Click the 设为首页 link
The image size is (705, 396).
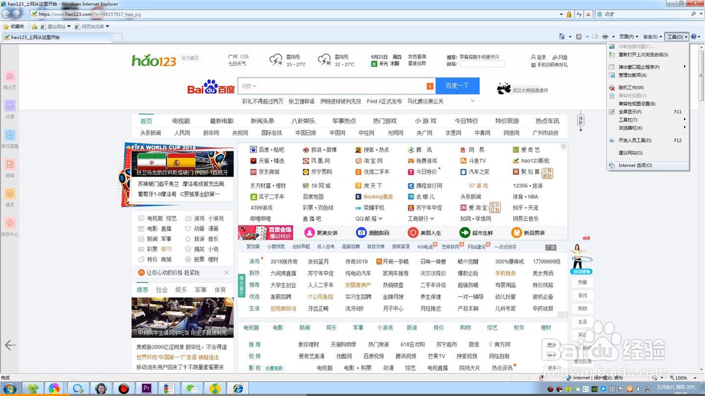pyautogui.click(x=190, y=58)
